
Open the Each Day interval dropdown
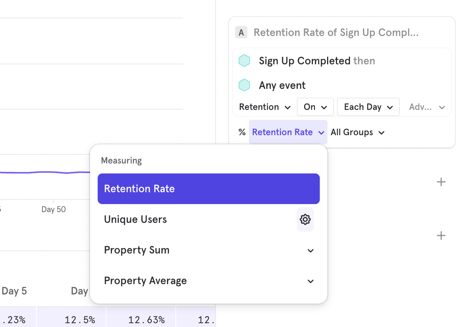[368, 107]
